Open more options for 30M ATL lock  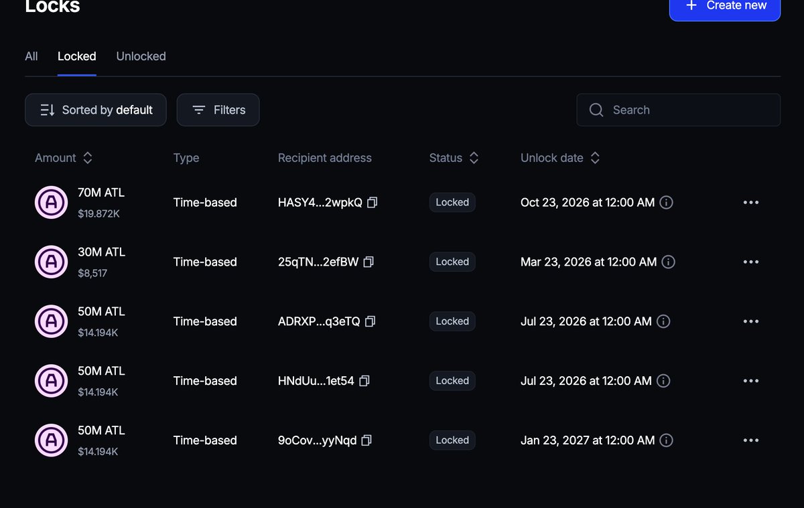click(x=751, y=262)
